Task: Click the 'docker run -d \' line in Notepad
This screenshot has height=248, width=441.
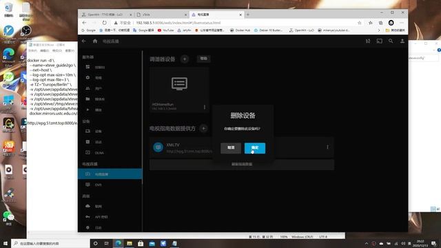Action: point(41,61)
